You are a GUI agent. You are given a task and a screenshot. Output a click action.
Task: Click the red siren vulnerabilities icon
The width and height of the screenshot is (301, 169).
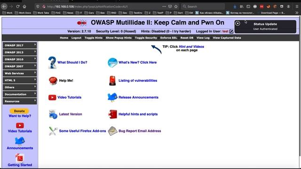pyautogui.click(x=112, y=80)
